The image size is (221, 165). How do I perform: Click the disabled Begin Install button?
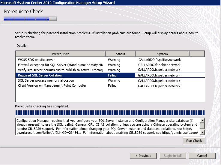(172, 156)
